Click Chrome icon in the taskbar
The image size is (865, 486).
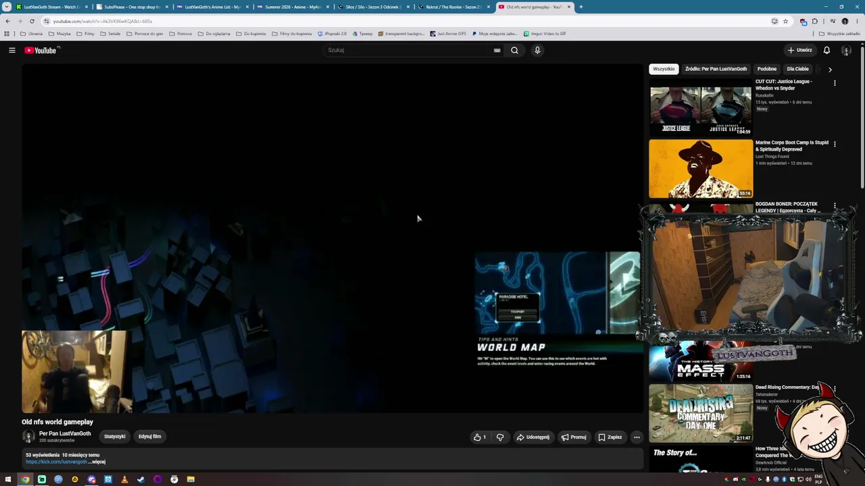[x=25, y=479]
